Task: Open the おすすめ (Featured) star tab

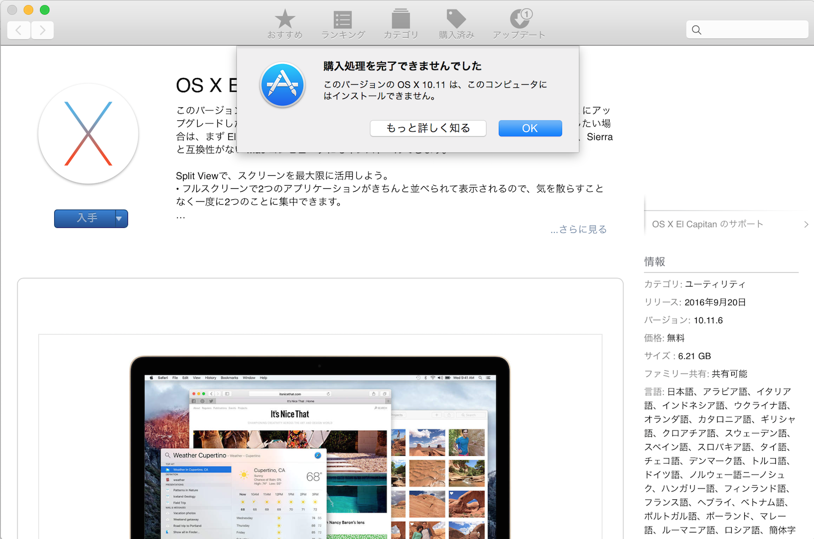Action: 285,24
